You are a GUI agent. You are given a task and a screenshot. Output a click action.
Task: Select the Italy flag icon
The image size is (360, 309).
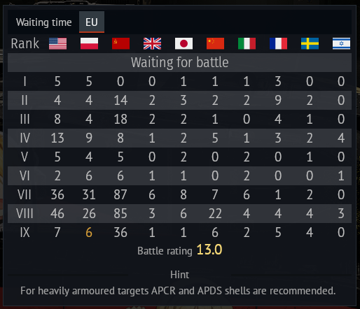pos(247,43)
